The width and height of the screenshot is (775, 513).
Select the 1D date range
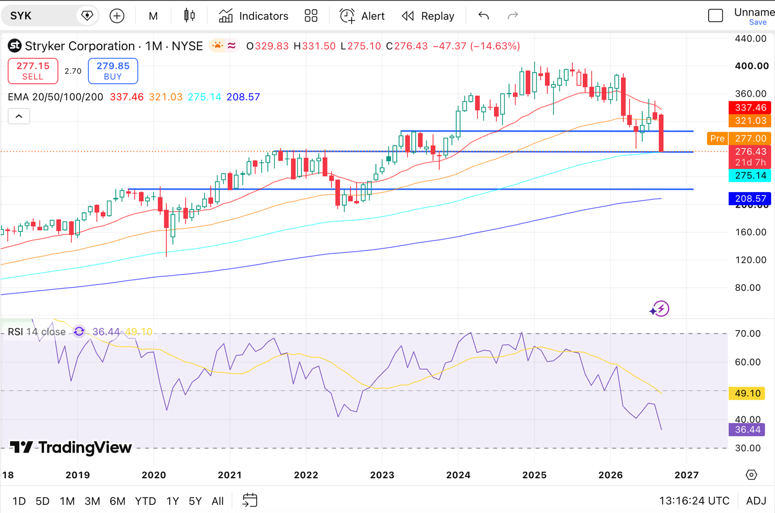click(19, 501)
